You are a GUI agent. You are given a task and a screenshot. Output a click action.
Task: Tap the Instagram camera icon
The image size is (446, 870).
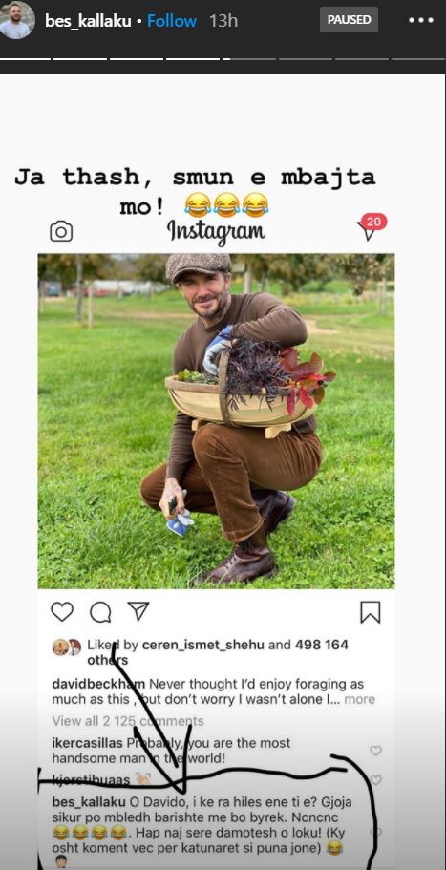(61, 231)
